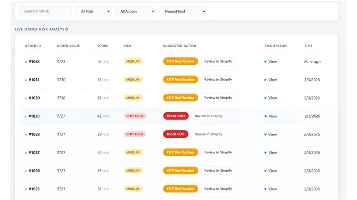This screenshot has width=357, height=200.
Task: Click Block COD for order #1029
Action: (x=176, y=116)
